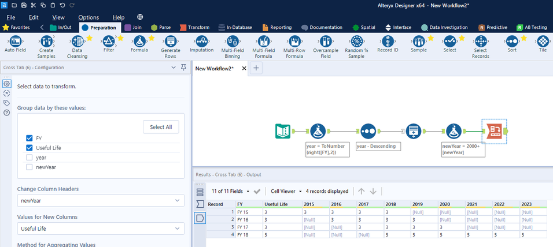Open the Favorites tool category

[x=16, y=27]
